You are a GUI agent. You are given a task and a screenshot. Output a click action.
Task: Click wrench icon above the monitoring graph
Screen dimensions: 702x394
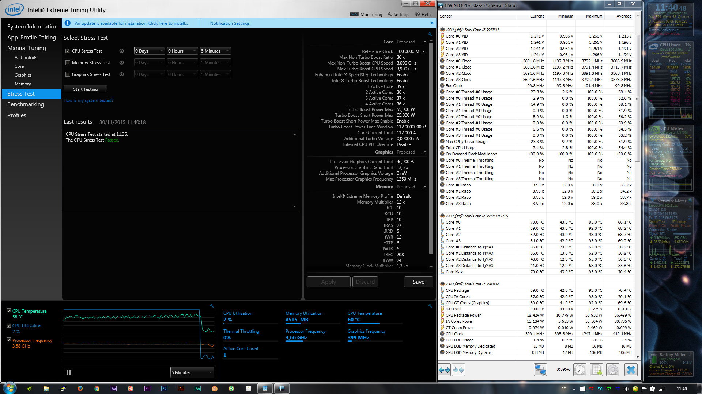[x=212, y=306]
